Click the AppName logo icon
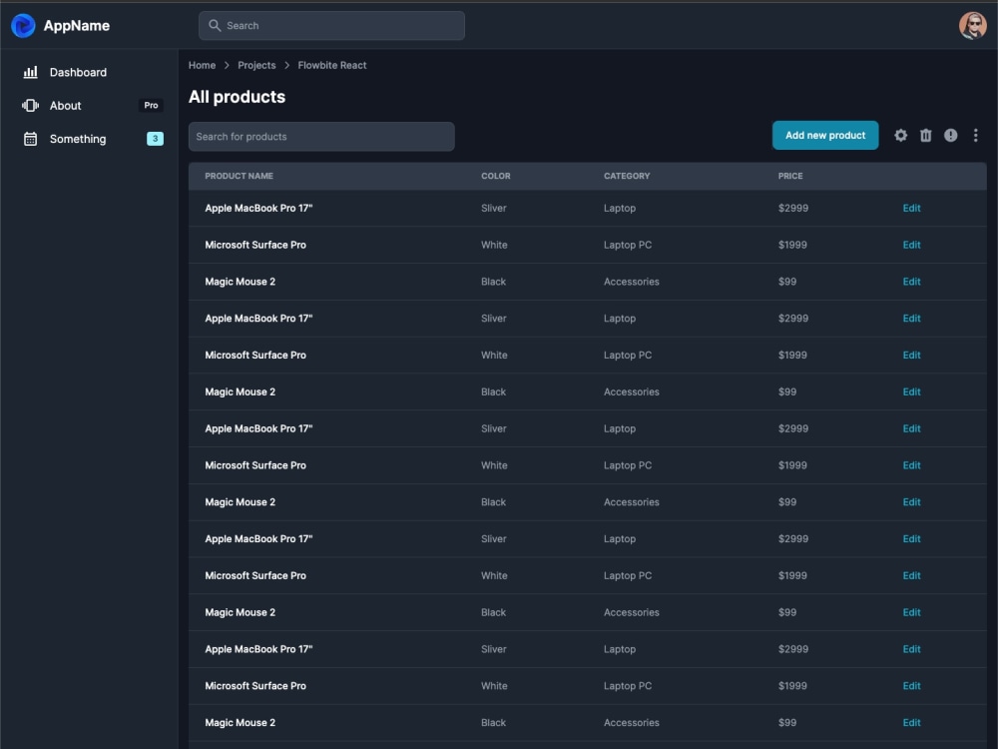 click(24, 26)
